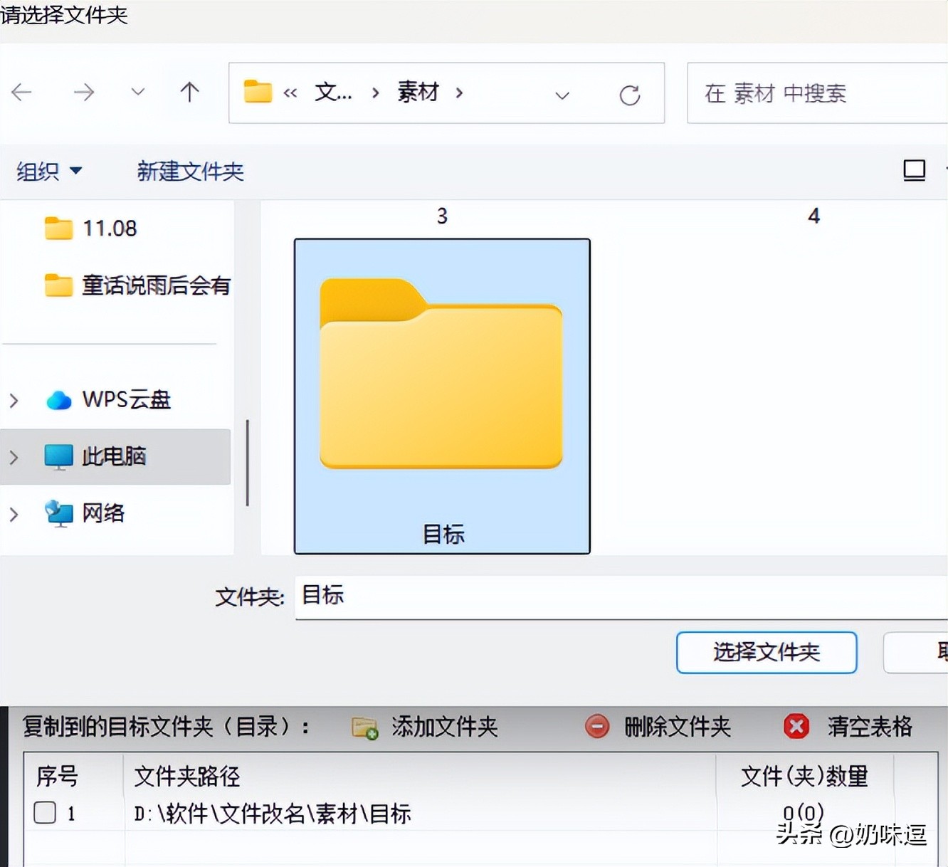Expand subfolders arrow after 素材
This screenshot has width=948, height=867.
pyautogui.click(x=460, y=93)
